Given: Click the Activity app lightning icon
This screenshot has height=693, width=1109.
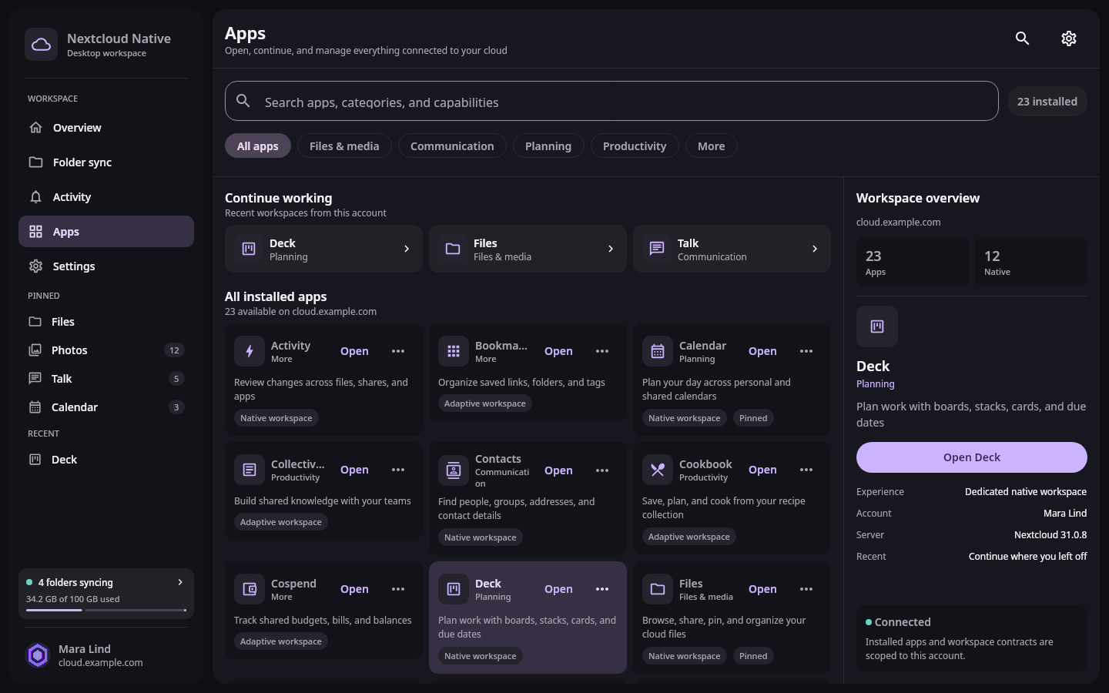Looking at the screenshot, I should [250, 351].
